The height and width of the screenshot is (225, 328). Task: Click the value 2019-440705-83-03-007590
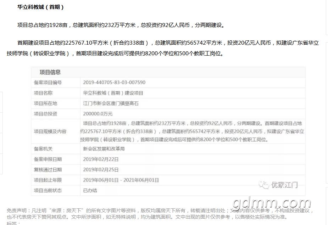114,83
